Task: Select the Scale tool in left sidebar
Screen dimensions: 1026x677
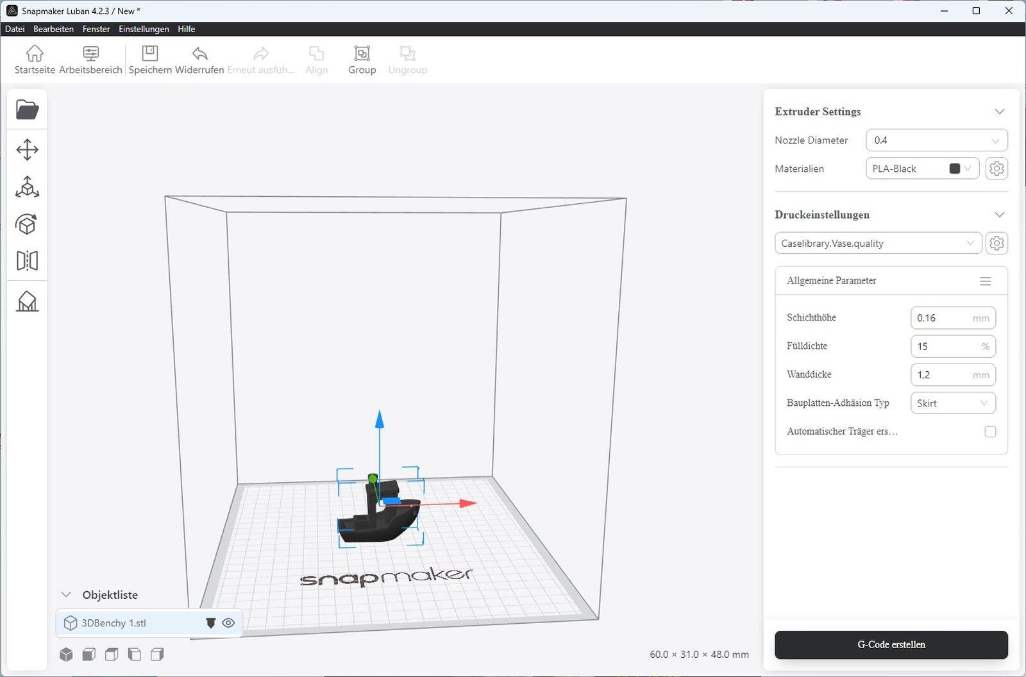Action: tap(27, 187)
